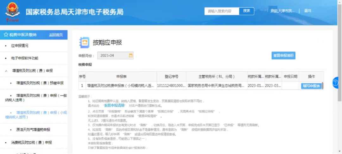
Task: Click the 2023-03 tax period end cell
Action: pyautogui.click(x=273, y=86)
